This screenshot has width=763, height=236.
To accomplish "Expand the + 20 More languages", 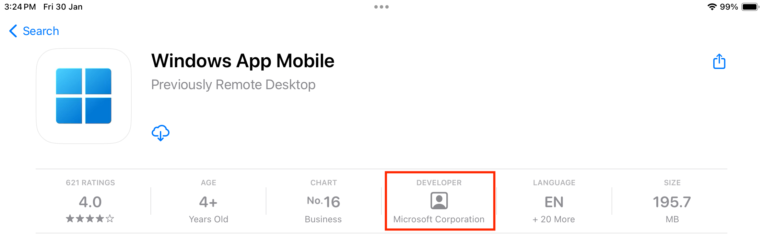I will tap(554, 219).
